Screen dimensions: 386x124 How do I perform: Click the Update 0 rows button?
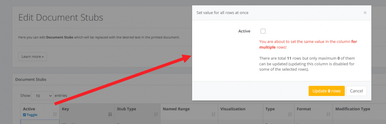[326, 91]
